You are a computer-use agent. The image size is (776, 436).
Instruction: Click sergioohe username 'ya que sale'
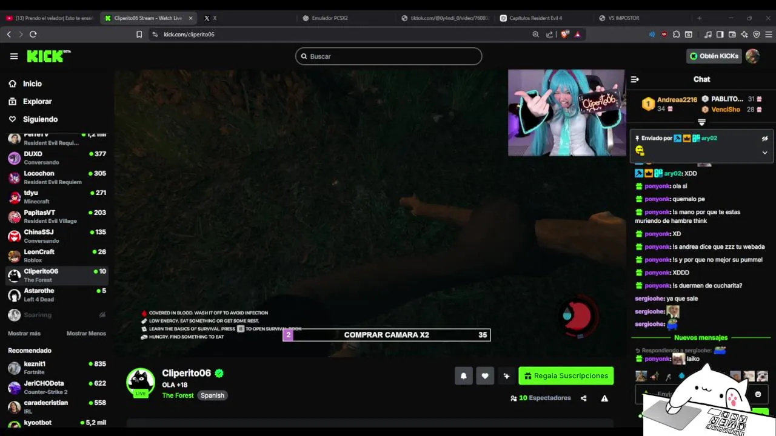tap(649, 299)
